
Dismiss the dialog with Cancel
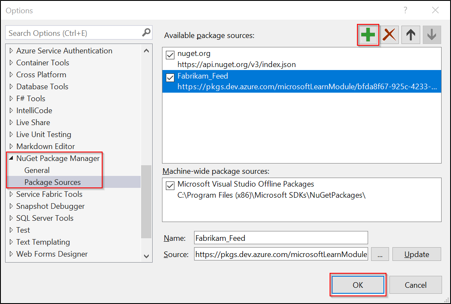415,285
